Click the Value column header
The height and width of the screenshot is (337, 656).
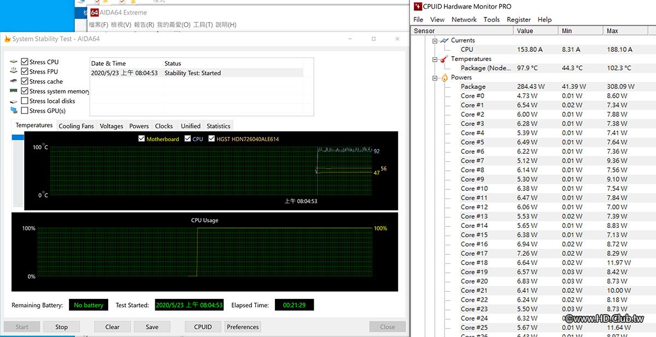[x=525, y=31]
